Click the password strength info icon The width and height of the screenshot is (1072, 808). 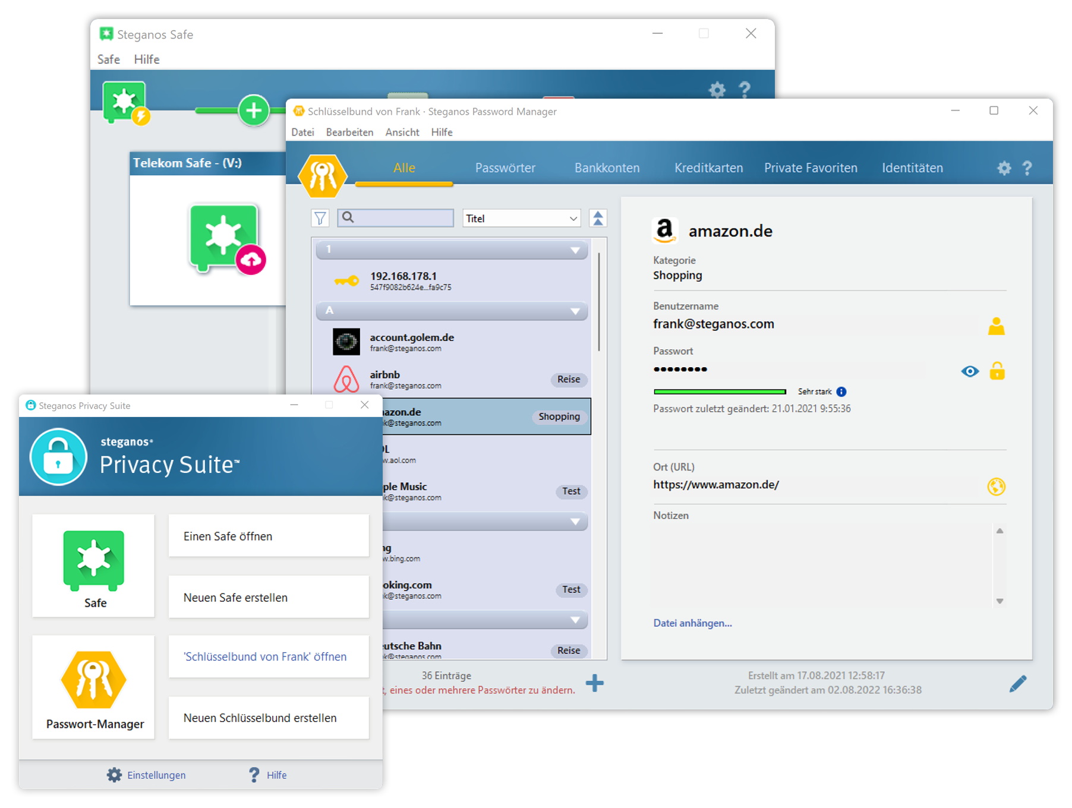point(841,392)
